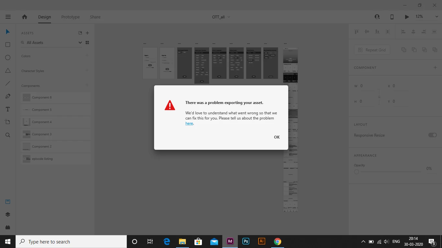Select Component 6 in assets list

pyautogui.click(x=56, y=98)
